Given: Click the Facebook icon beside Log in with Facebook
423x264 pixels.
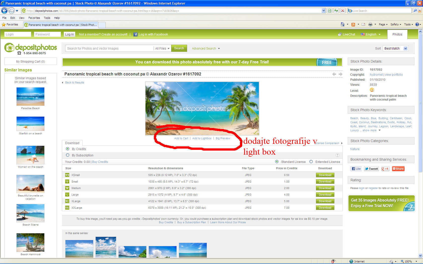Looking at the screenshot, I should click(x=135, y=34).
